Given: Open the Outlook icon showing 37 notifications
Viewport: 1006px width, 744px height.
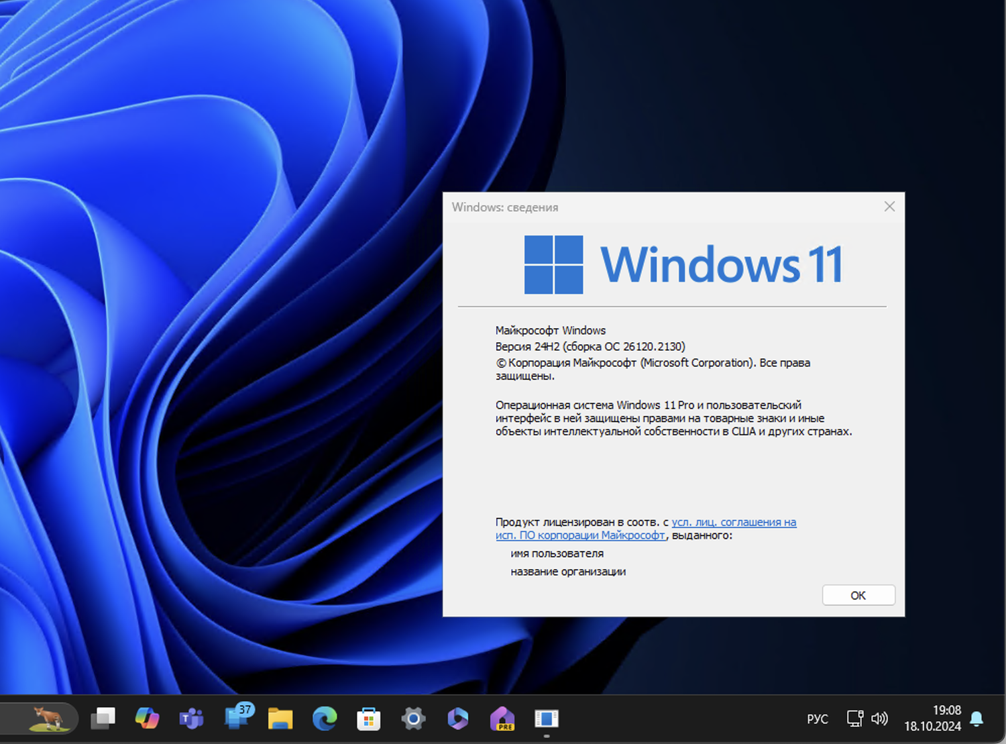Looking at the screenshot, I should pos(236,719).
